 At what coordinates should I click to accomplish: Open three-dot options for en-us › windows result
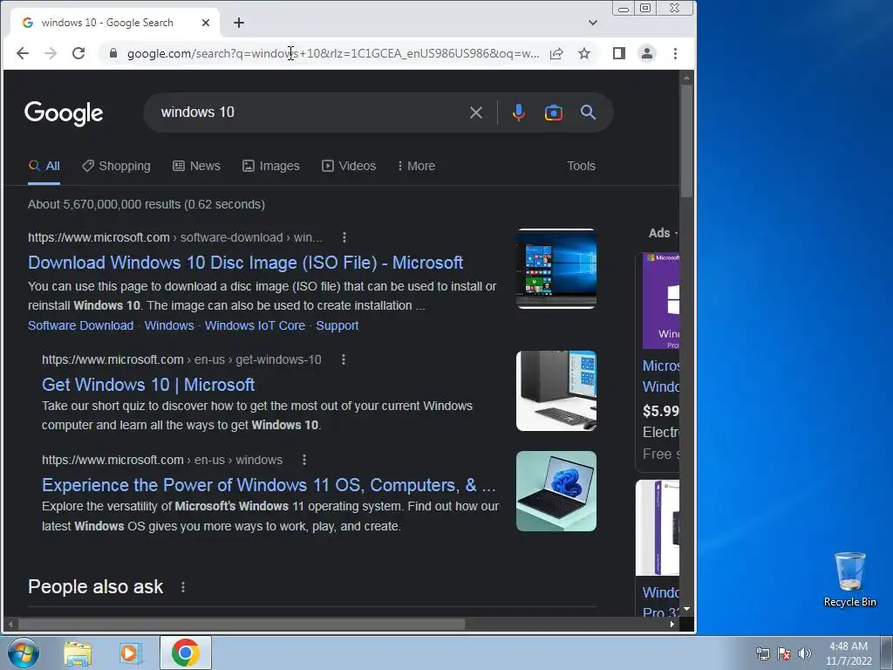coord(304,460)
